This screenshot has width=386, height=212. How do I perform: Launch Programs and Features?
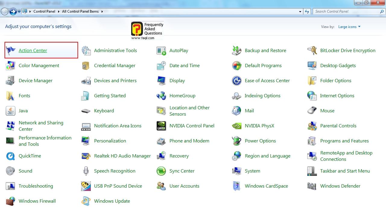click(344, 141)
